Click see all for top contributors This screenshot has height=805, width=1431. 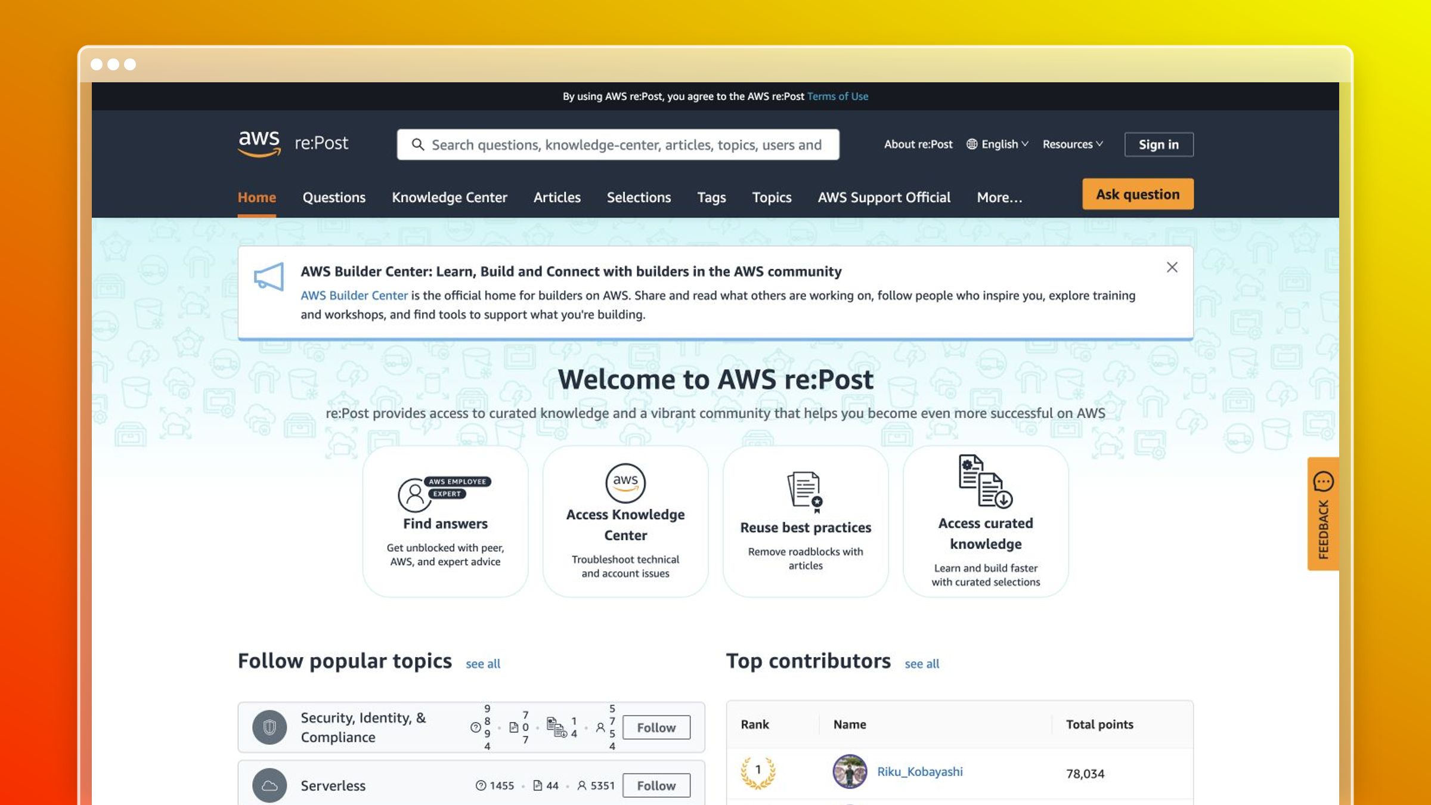(x=922, y=664)
